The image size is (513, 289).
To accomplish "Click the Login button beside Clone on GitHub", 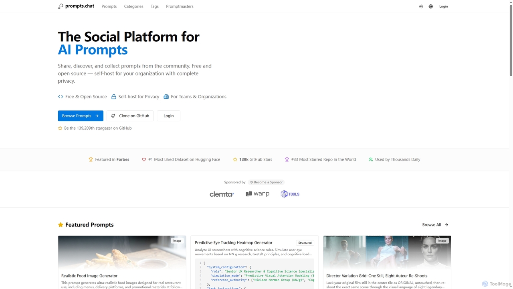I will (x=168, y=116).
